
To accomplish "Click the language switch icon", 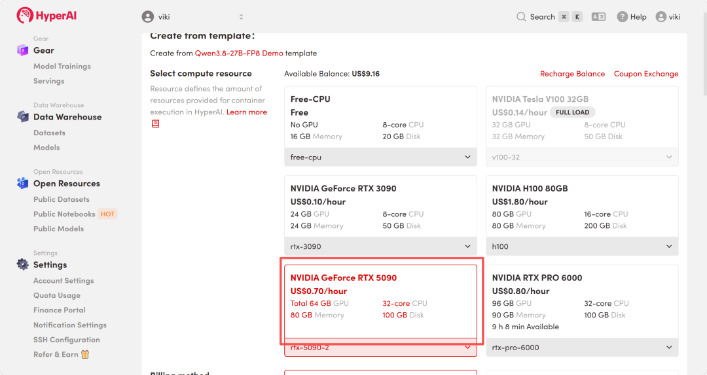I will [598, 16].
